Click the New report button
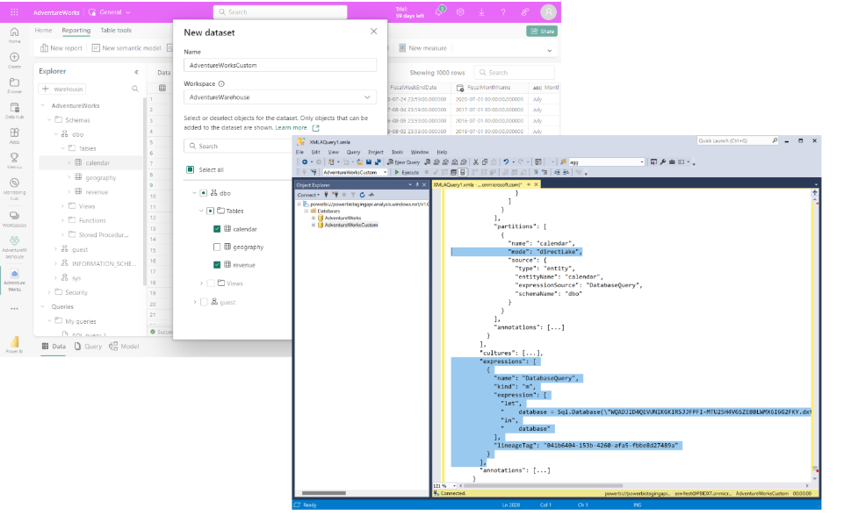 (61, 48)
